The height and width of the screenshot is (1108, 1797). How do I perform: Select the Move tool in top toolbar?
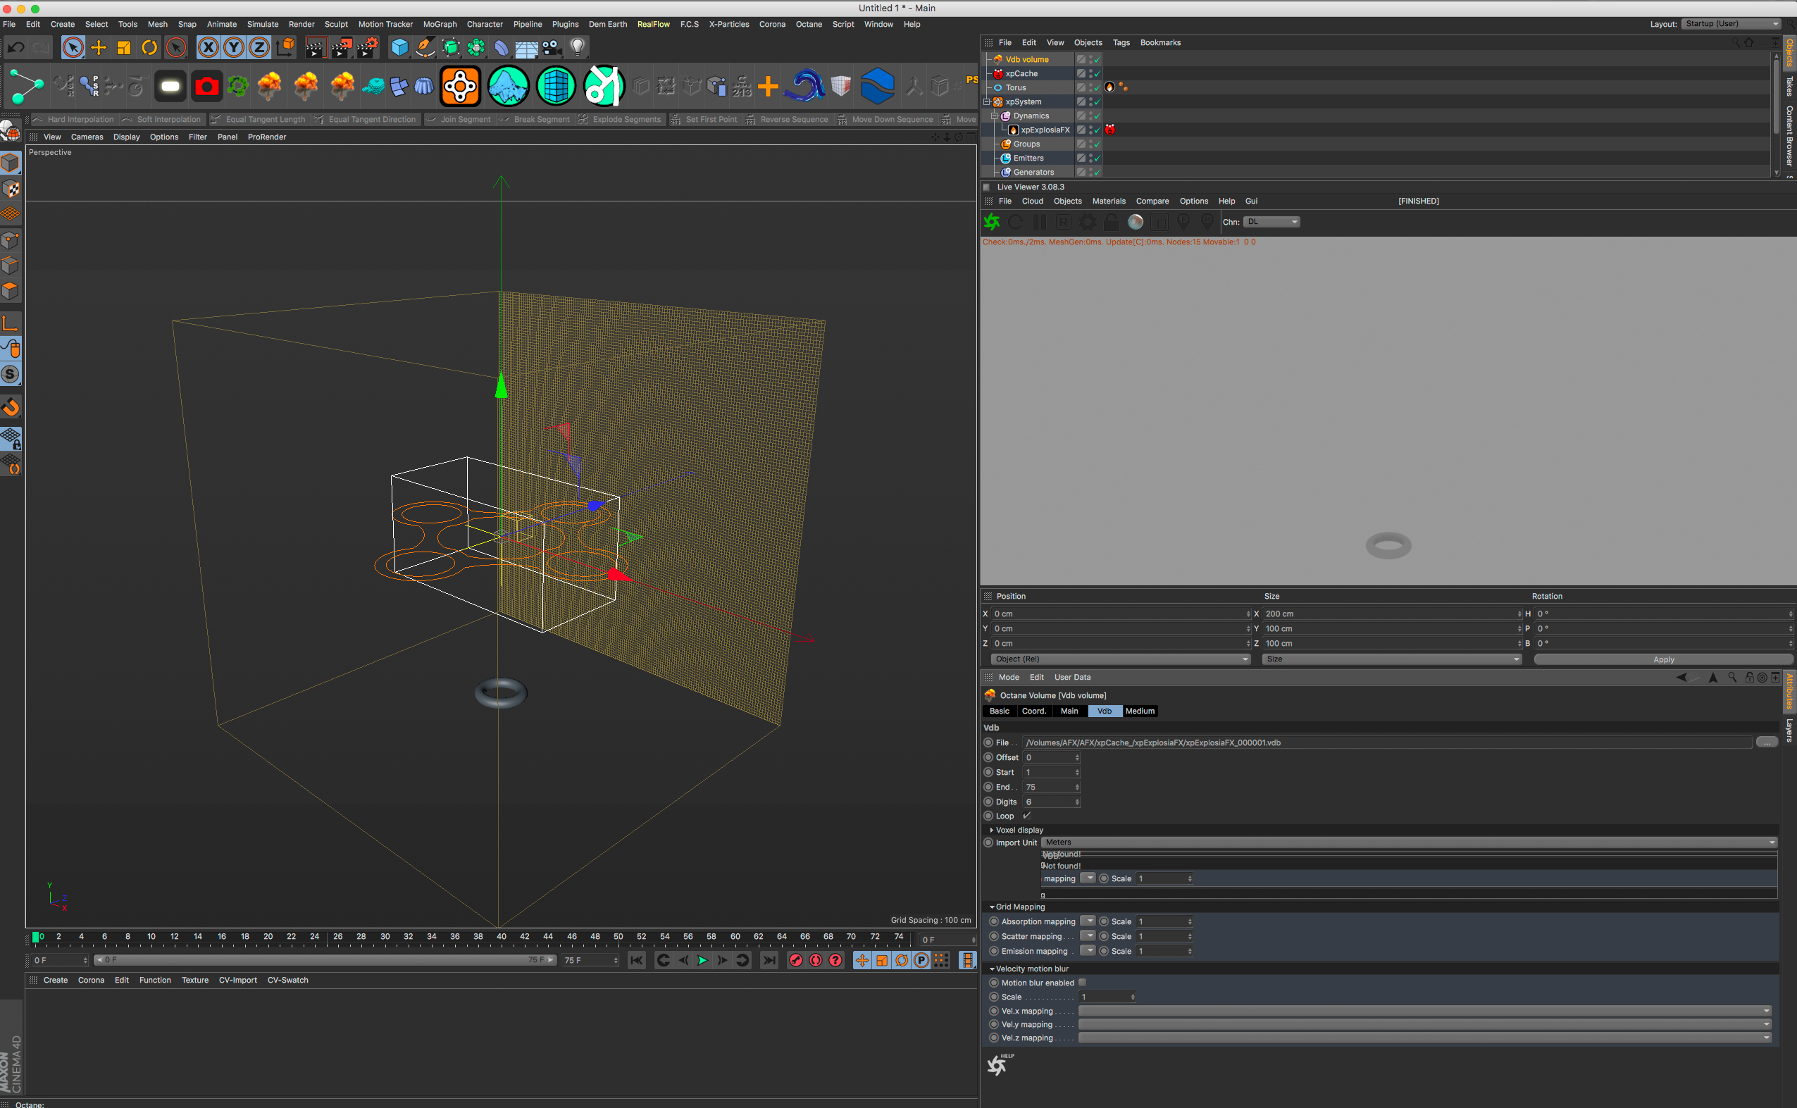point(98,48)
